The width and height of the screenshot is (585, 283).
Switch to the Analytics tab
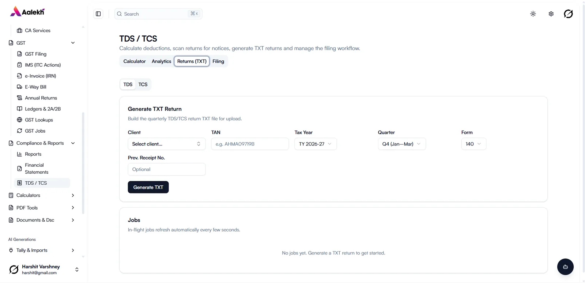pos(161,61)
